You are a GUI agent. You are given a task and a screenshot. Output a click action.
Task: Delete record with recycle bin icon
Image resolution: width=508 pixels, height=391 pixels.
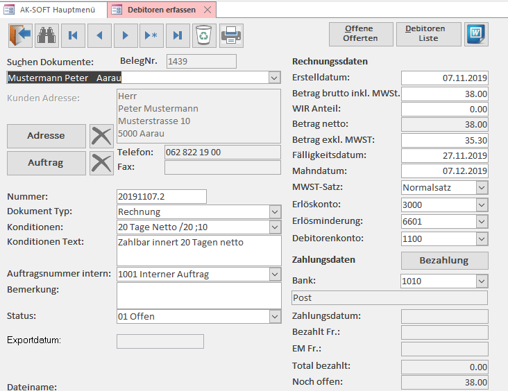pyautogui.click(x=204, y=35)
